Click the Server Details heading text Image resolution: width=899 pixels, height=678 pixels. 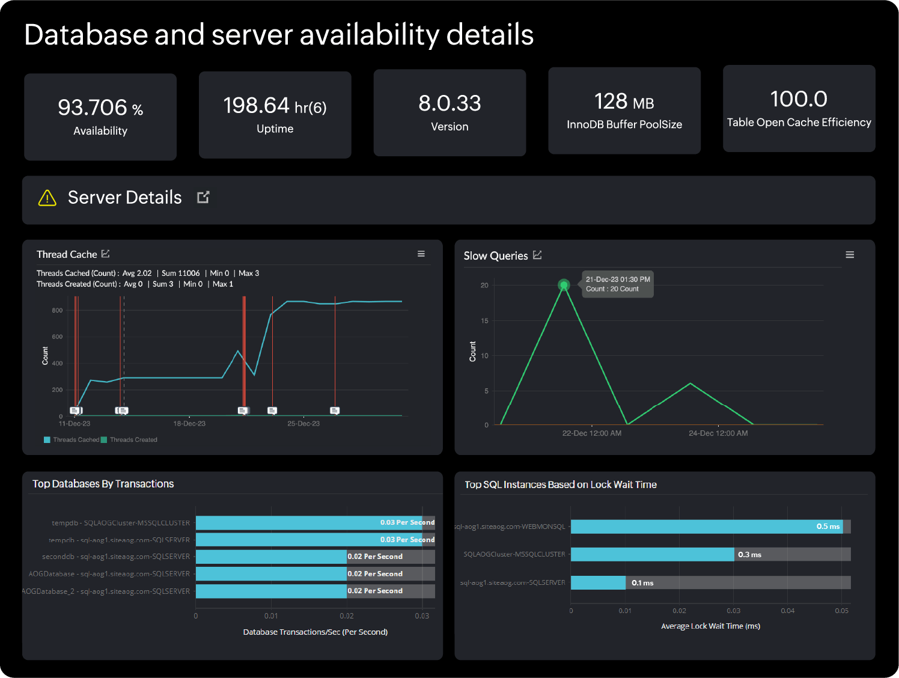tap(124, 197)
